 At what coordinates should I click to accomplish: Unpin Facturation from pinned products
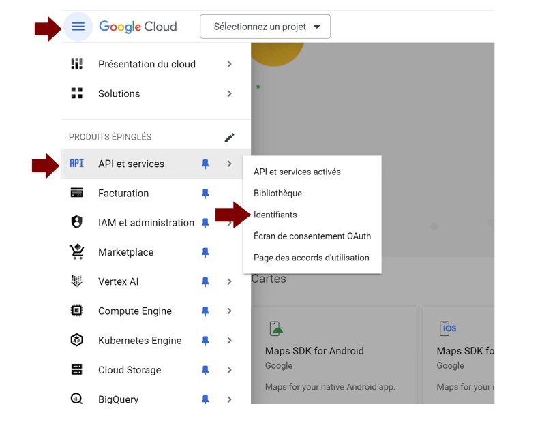(x=205, y=194)
